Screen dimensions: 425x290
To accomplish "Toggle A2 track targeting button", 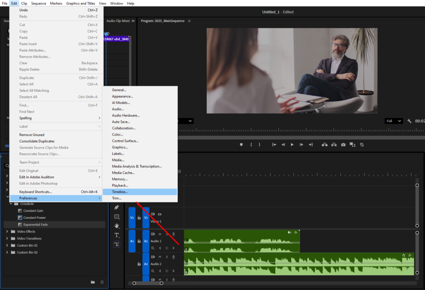I will point(146,264).
